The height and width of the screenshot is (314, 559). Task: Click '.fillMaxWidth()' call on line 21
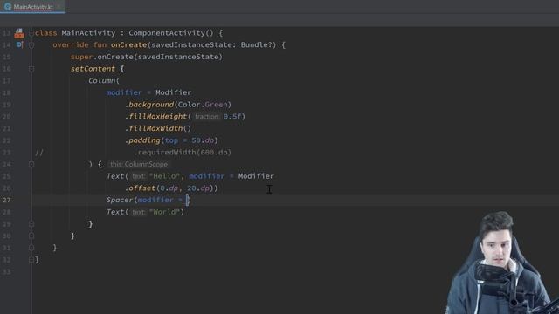[x=158, y=128]
